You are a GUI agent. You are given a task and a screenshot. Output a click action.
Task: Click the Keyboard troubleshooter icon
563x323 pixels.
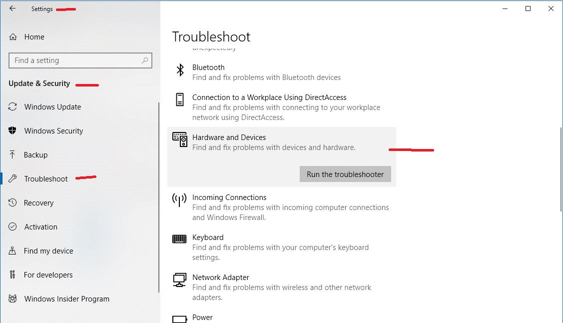[x=179, y=239]
